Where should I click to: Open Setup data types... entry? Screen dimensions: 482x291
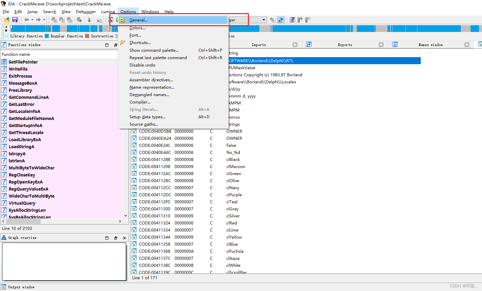[x=173, y=117]
